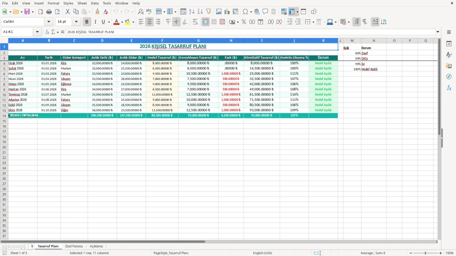
Task: Open the Function Wizard
Action: (x=47, y=32)
